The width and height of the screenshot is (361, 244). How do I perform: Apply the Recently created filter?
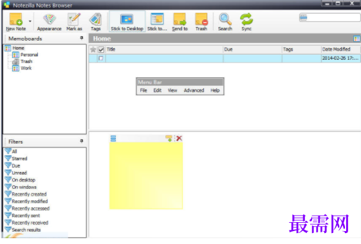pyautogui.click(x=26, y=194)
